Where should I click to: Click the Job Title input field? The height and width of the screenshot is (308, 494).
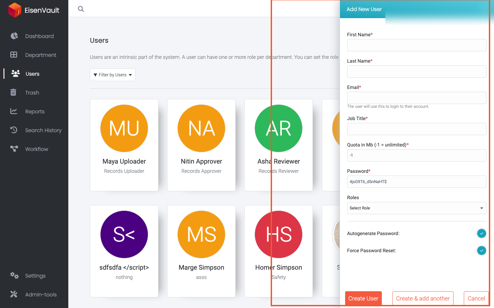(416, 129)
